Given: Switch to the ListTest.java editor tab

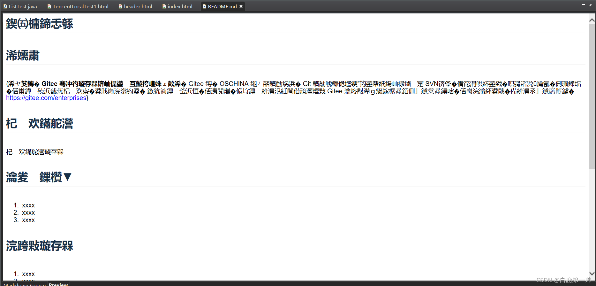Looking at the screenshot, I should point(20,6).
